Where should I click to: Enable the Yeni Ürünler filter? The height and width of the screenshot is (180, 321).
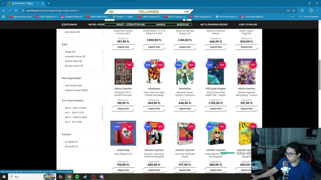(62, 85)
